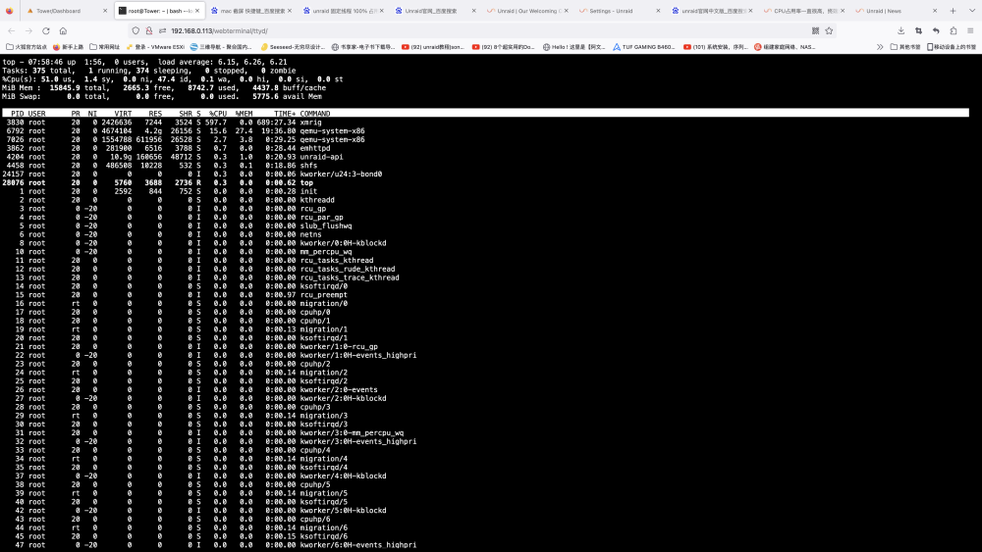The height and width of the screenshot is (552, 982).
Task: Open a new tab with the plus button
Action: coord(953,11)
